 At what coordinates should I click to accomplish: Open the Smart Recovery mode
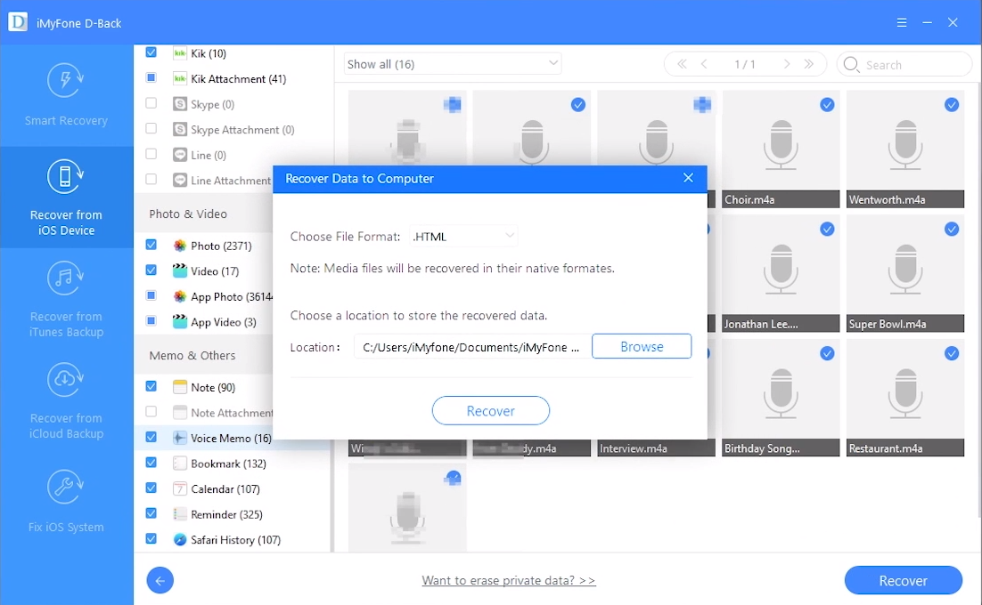coord(66,94)
